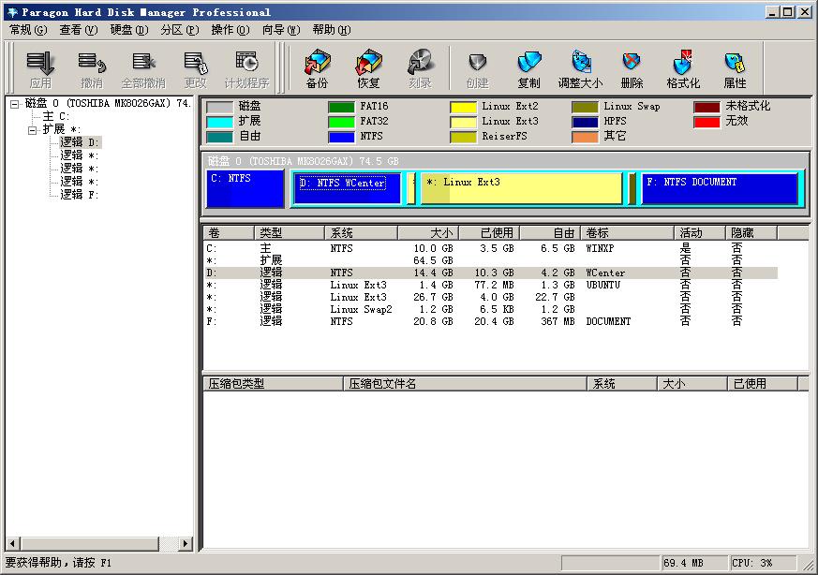Click the 刻录 (Burn) disc icon

coord(420,69)
